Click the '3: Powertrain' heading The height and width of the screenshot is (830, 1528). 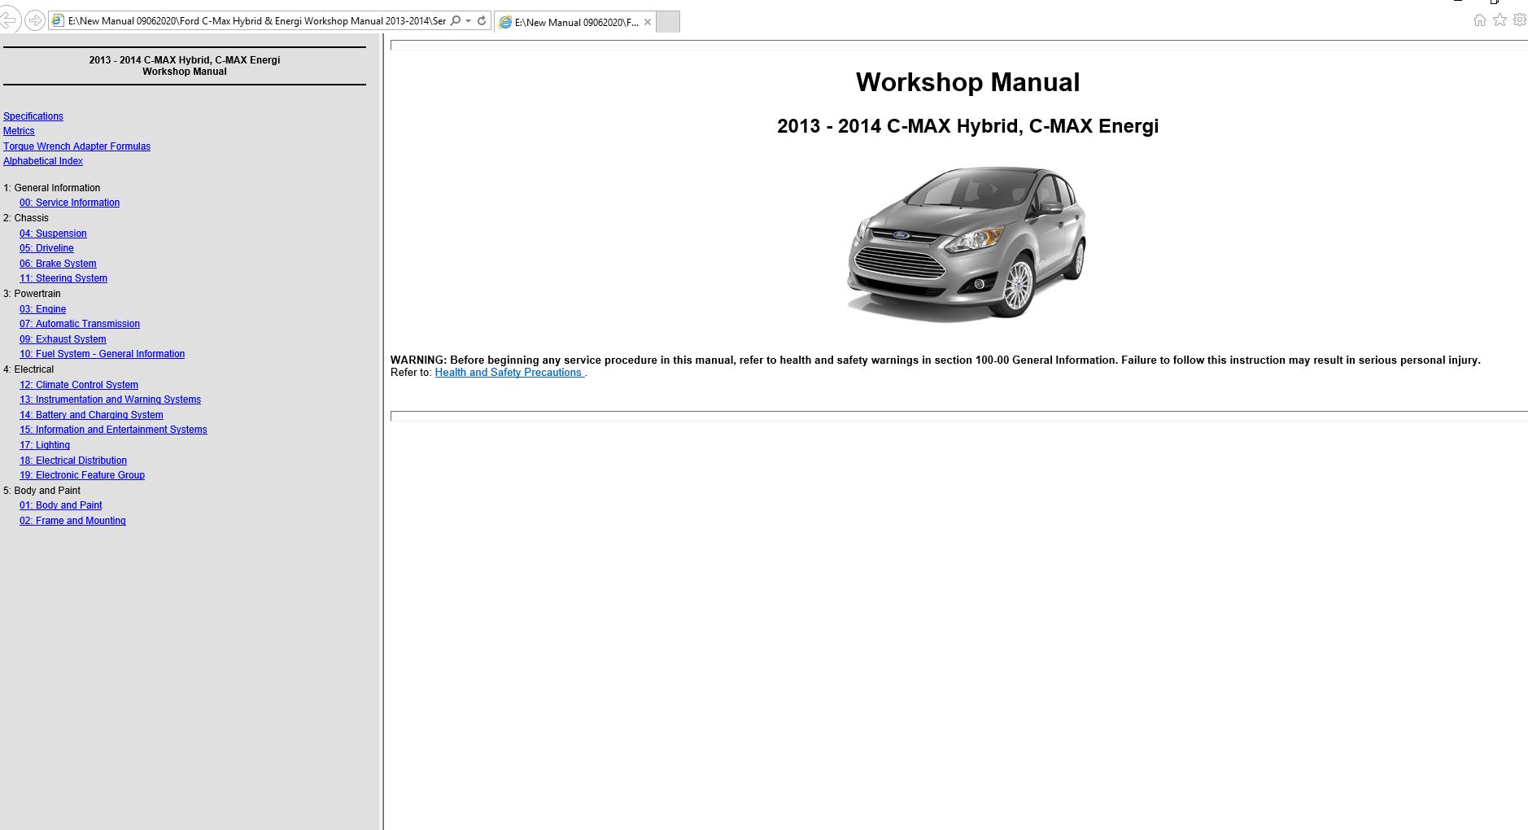[x=32, y=294]
